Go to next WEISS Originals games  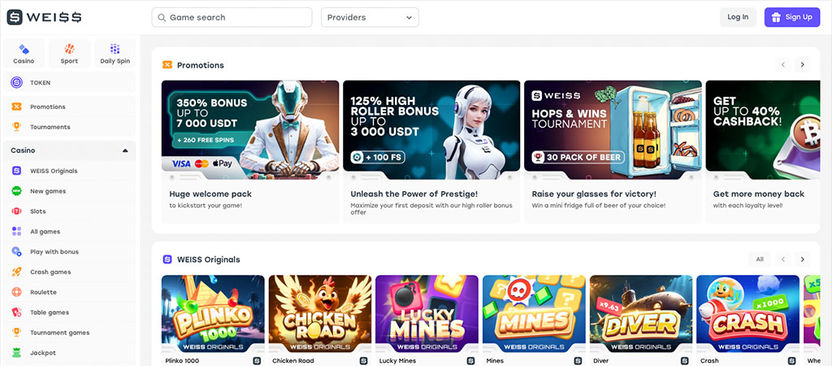point(802,259)
